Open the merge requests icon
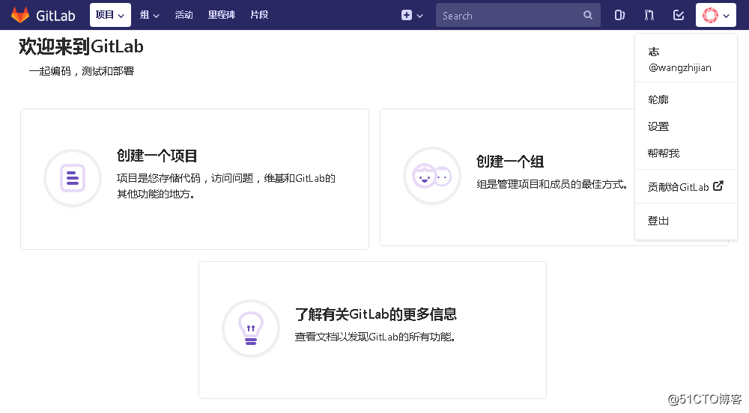The image size is (749, 413). tap(649, 15)
